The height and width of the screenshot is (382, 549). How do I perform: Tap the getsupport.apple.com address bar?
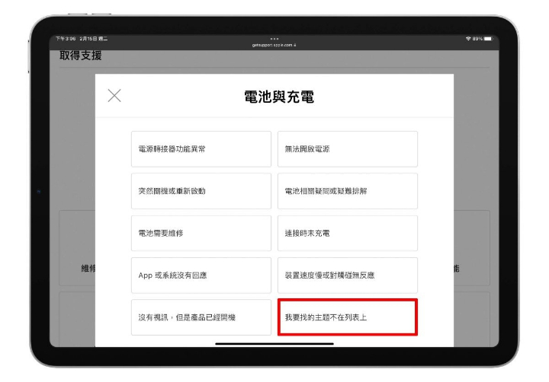274,45
